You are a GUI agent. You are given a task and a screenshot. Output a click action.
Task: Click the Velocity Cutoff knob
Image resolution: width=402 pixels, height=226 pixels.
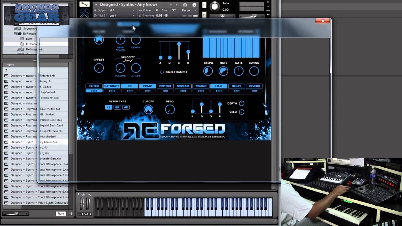136,68
